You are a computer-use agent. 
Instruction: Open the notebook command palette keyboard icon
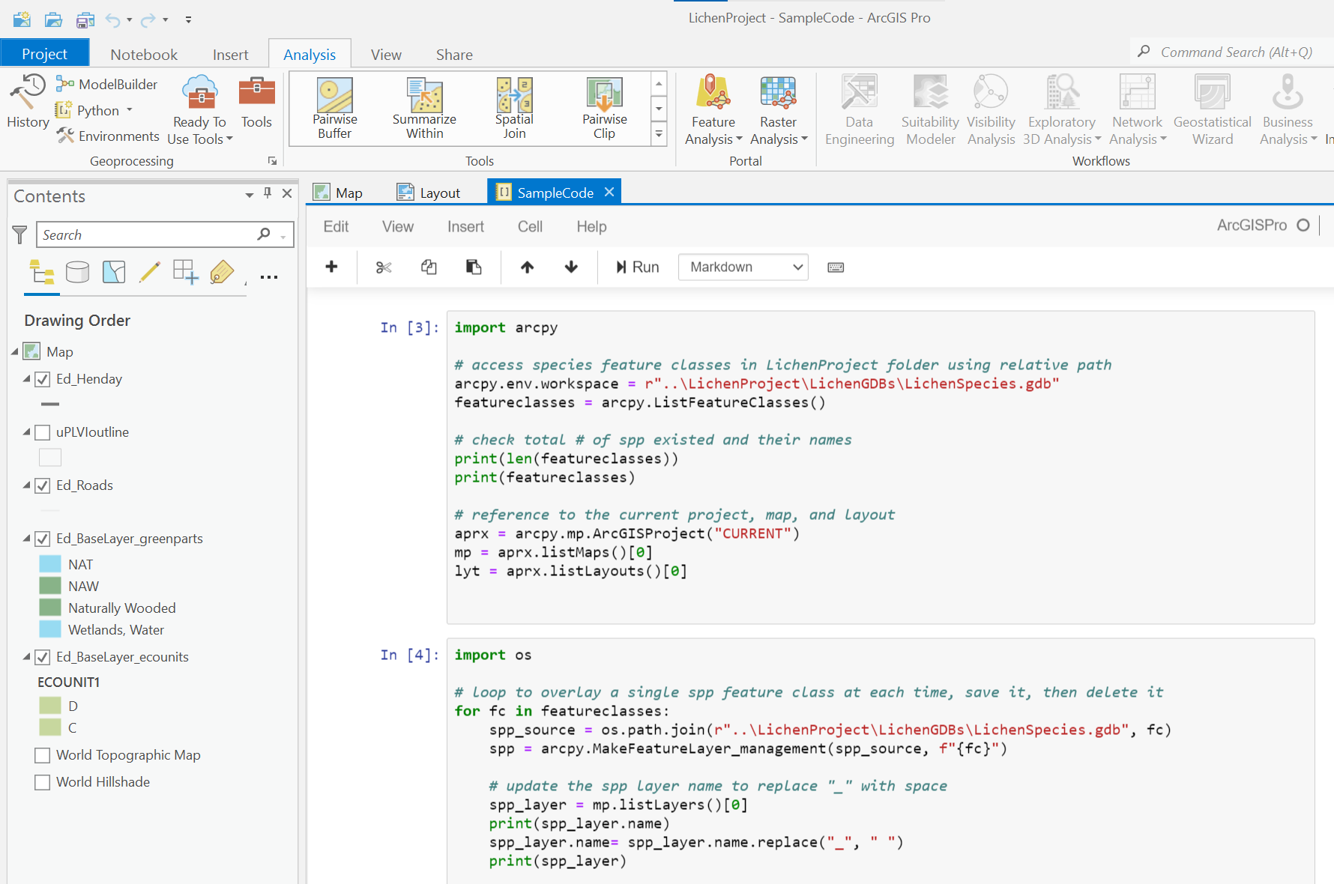[x=836, y=267]
